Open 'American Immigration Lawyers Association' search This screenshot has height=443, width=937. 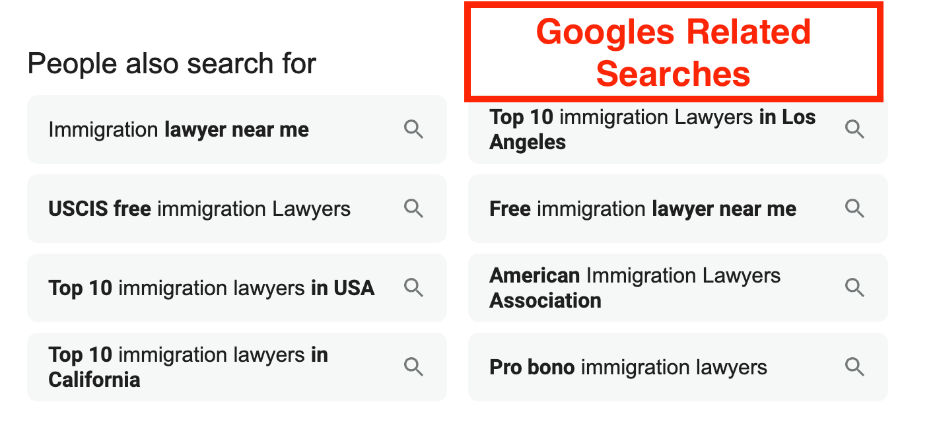point(635,288)
